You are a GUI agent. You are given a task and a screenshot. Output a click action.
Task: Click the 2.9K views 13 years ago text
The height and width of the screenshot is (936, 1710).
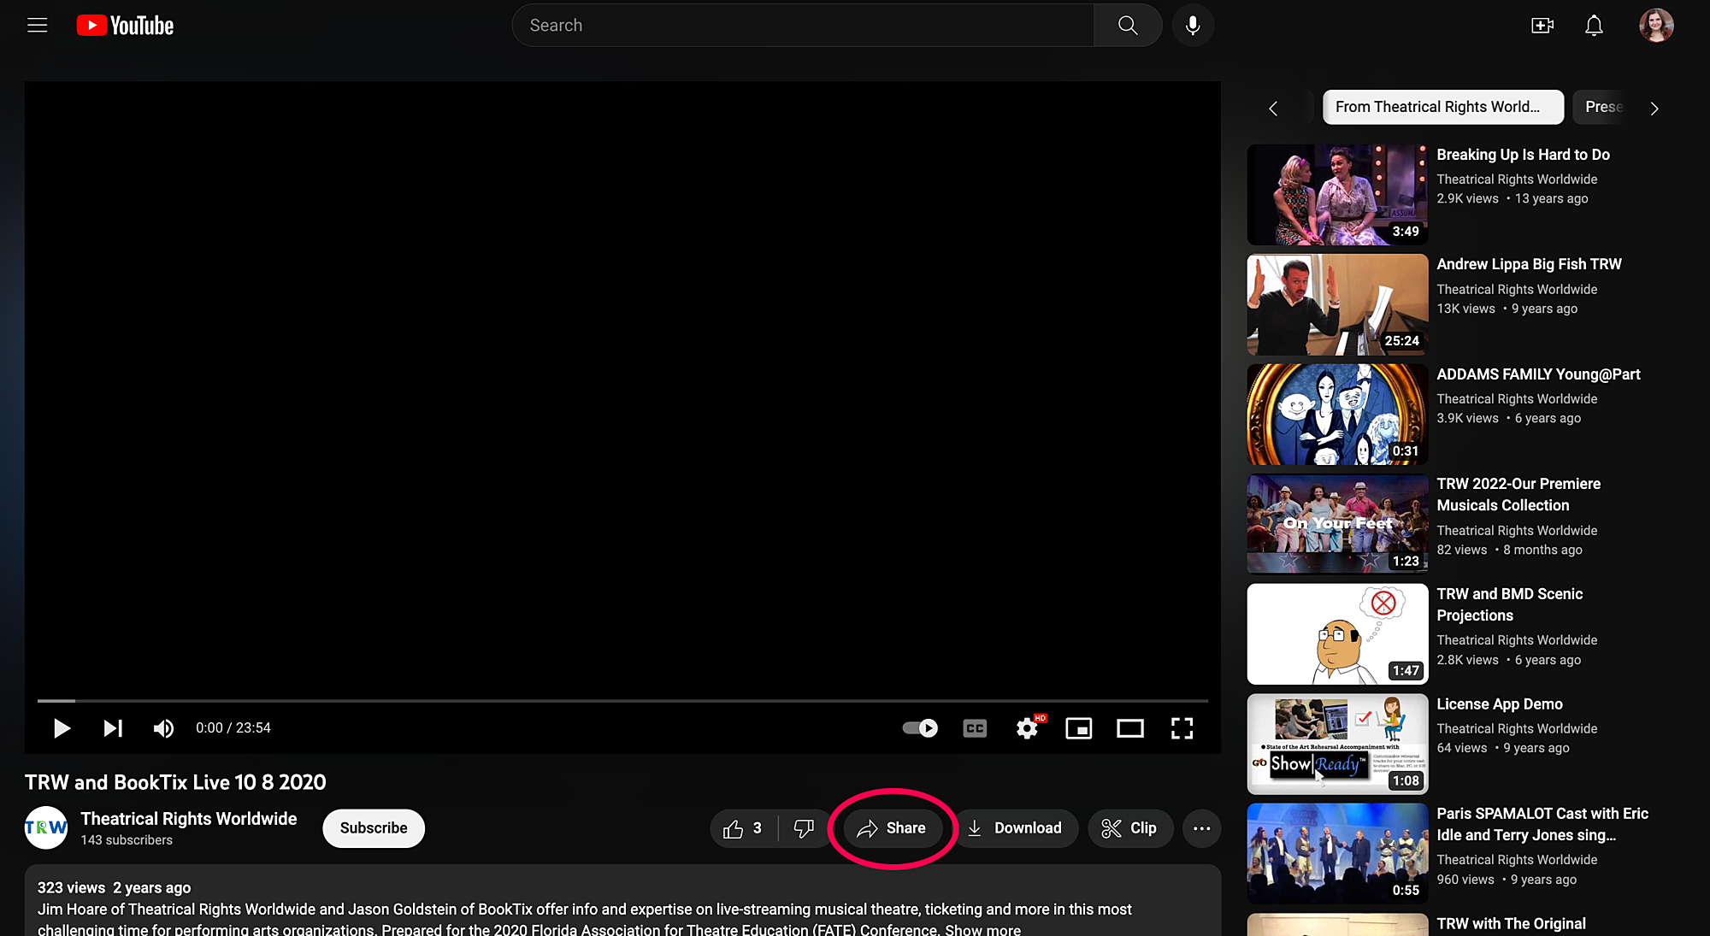pos(1512,198)
